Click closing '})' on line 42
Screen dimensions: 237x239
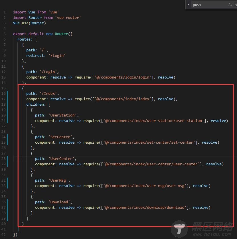[x=15, y=235]
